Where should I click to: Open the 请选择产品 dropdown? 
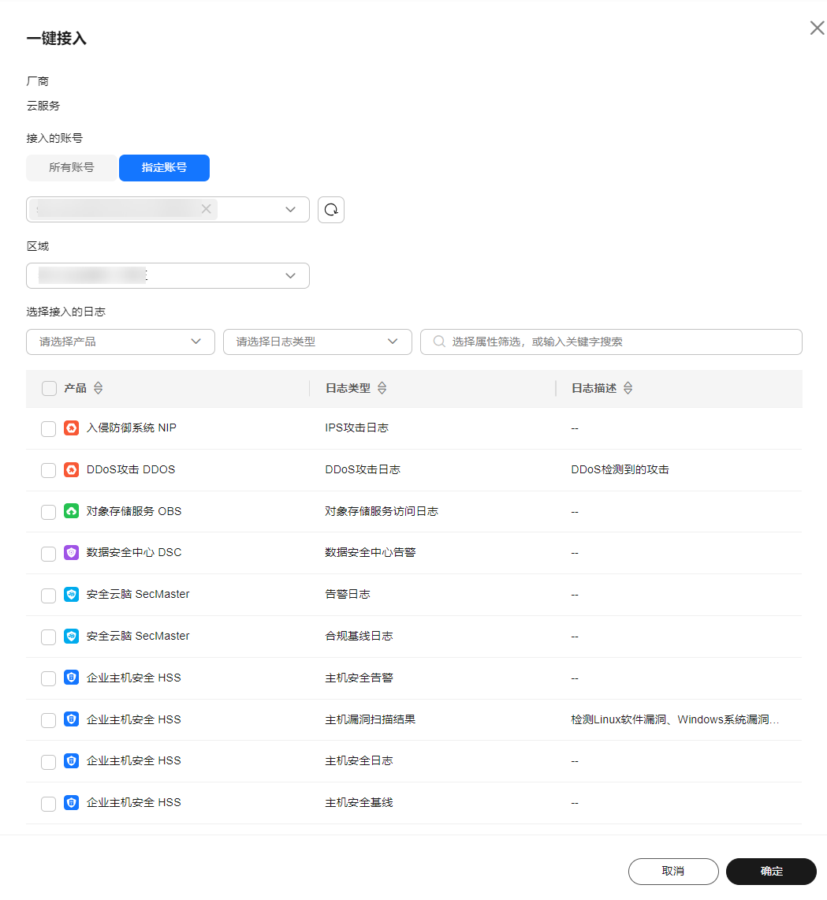pos(121,342)
